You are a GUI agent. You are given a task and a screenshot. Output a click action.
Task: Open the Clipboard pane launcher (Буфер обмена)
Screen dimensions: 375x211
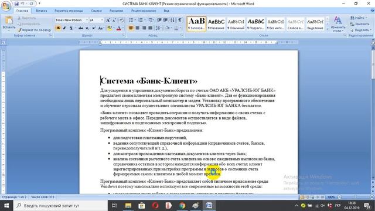click(x=50, y=35)
